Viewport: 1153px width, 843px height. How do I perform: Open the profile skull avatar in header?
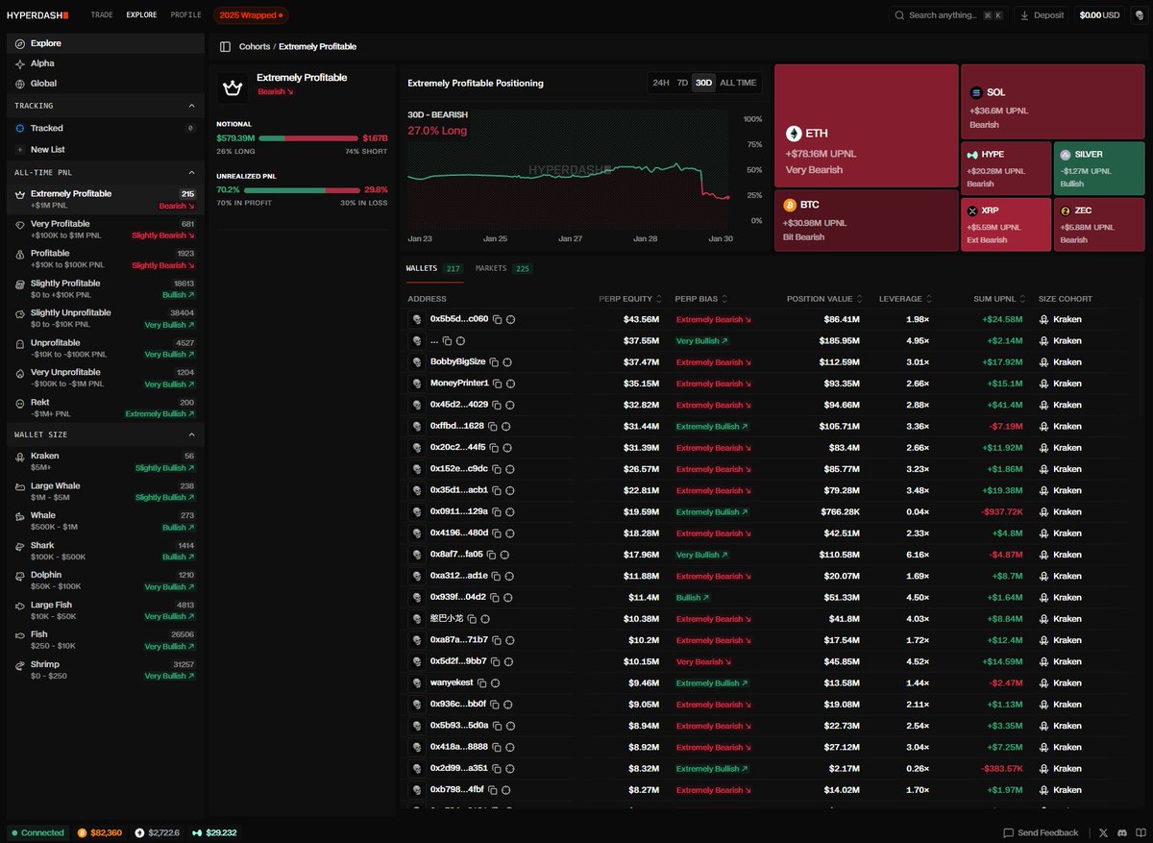pyautogui.click(x=1139, y=15)
